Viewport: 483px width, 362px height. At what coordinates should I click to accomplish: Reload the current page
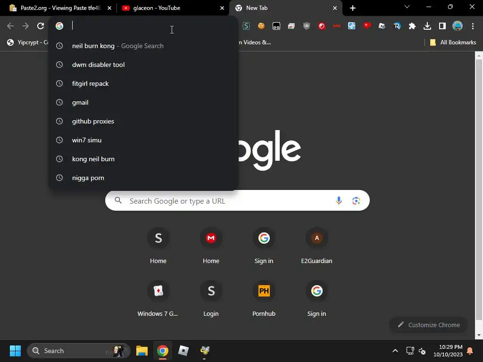pos(41,26)
